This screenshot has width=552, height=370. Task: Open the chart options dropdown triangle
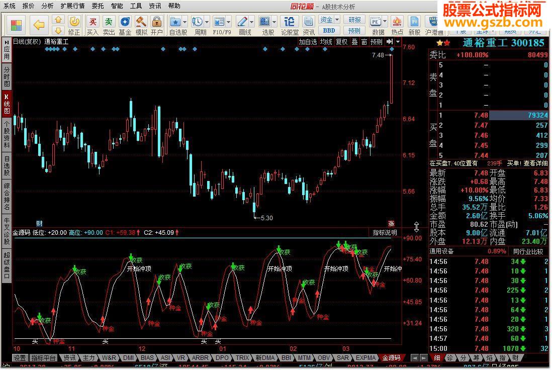pyautogui.click(x=398, y=42)
